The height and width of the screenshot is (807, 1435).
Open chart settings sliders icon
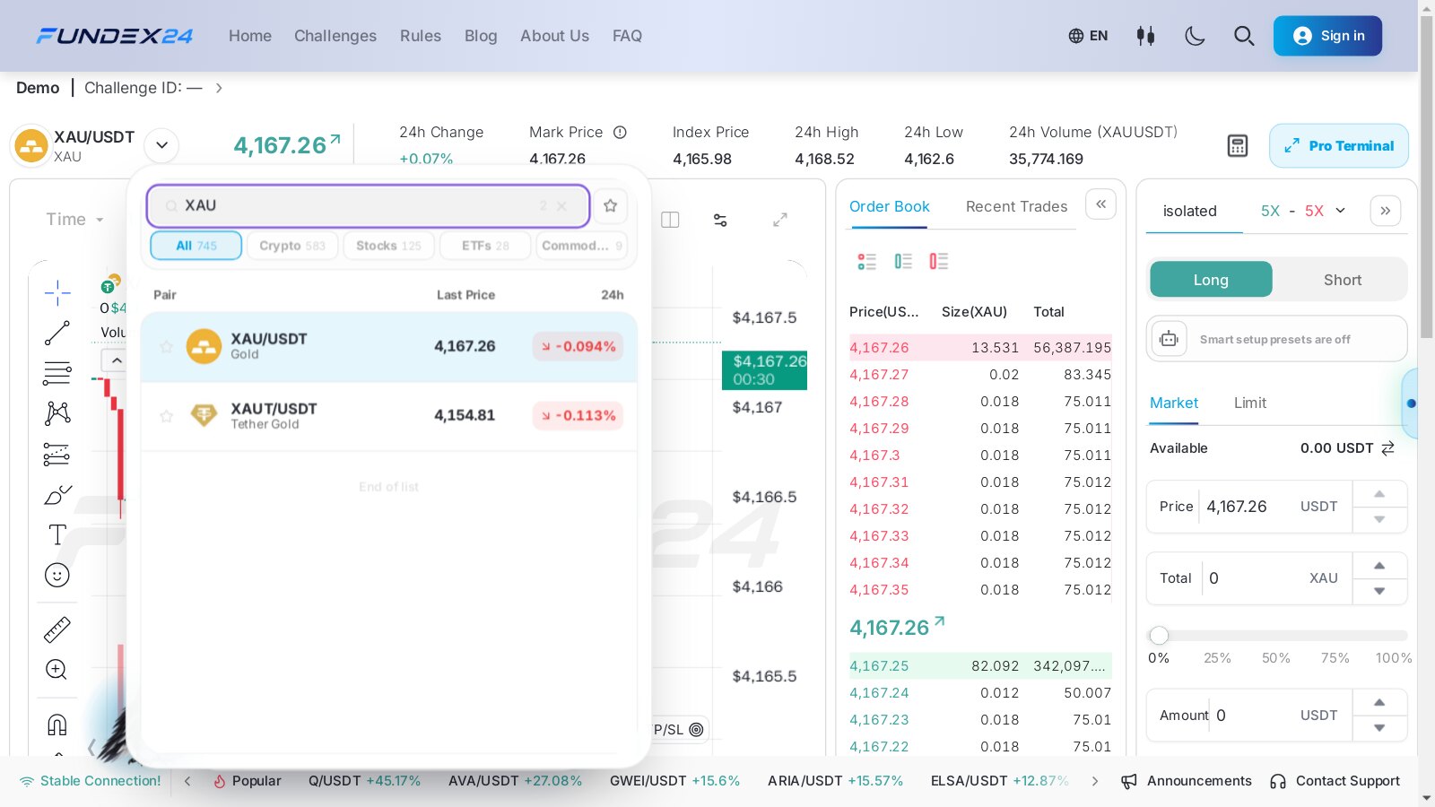click(720, 220)
